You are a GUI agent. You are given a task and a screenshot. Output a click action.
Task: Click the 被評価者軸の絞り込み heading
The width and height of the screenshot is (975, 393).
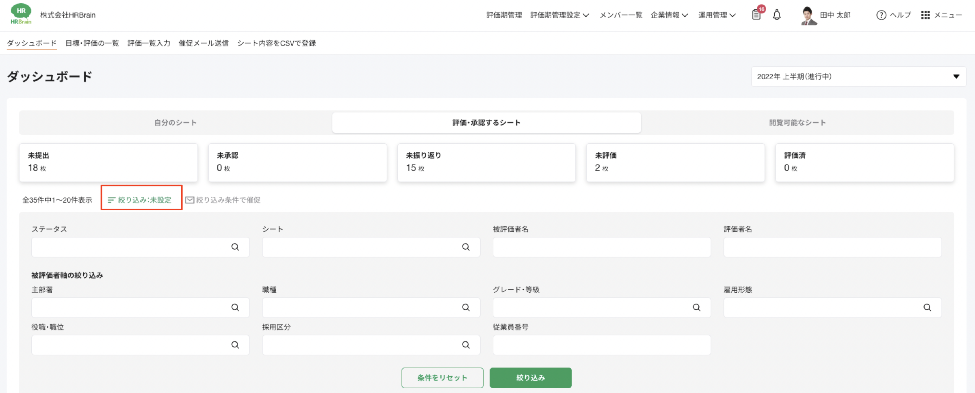[x=67, y=275]
